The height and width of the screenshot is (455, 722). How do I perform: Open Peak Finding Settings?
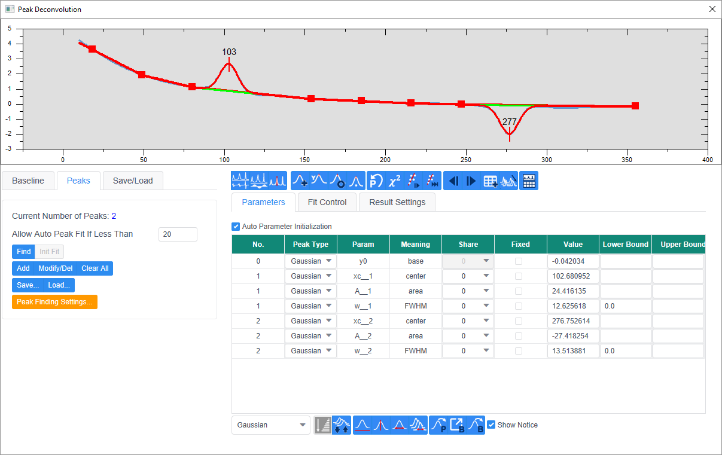point(54,302)
